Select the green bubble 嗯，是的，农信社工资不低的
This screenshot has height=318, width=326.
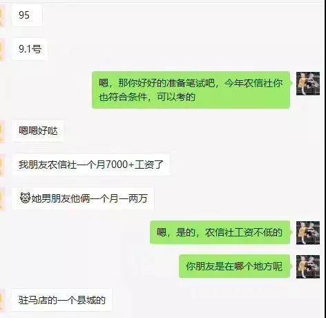click(220, 232)
